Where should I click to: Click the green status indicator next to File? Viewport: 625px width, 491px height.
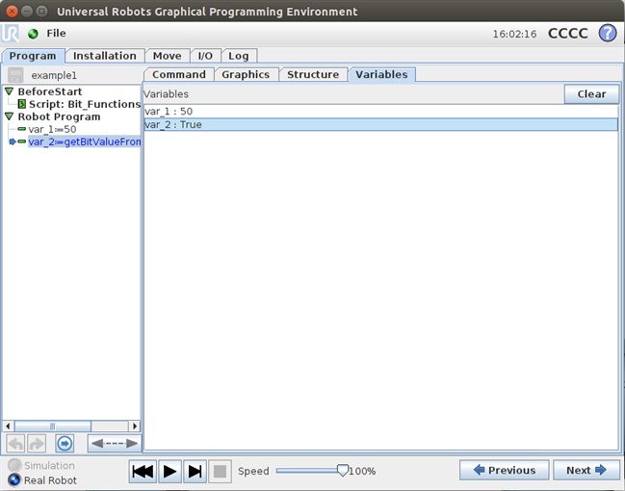coord(33,34)
